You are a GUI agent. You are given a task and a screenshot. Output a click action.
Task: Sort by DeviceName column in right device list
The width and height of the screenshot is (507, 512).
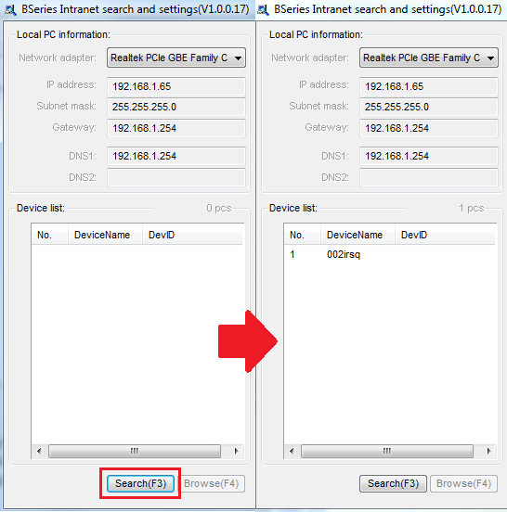pyautogui.click(x=357, y=235)
